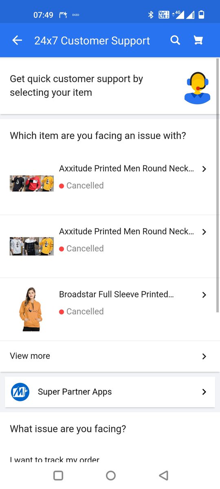Screen dimensions: 220x489
Task: Tap Android recent apps square button
Action: click(58, 475)
